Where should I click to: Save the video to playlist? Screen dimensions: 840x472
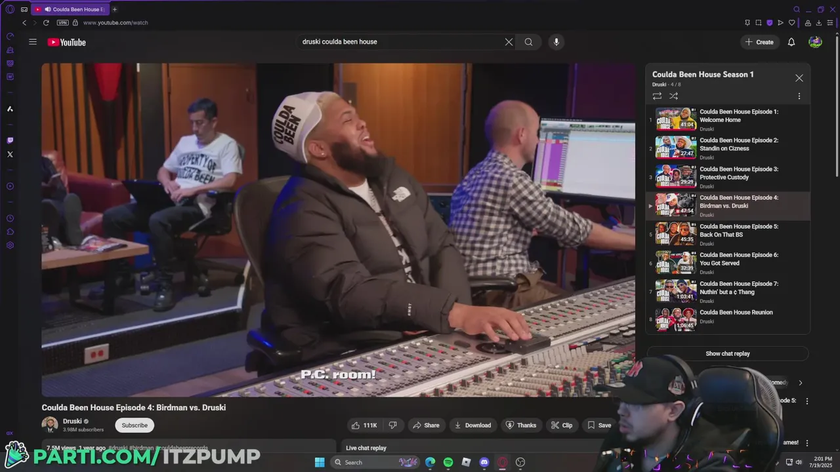[x=599, y=425]
